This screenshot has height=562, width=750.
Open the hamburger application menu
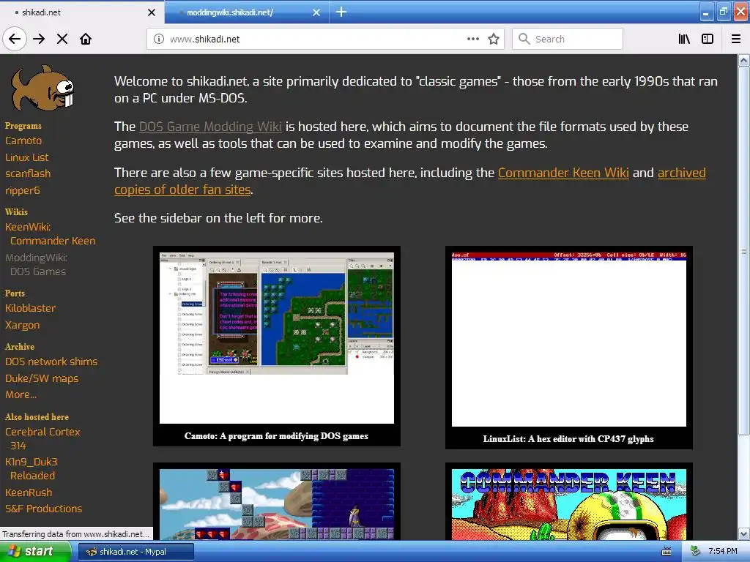click(736, 39)
